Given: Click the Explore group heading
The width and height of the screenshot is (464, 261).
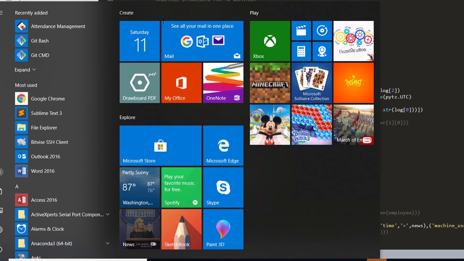Looking at the screenshot, I should coord(127,117).
